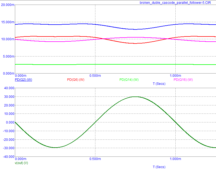This screenshot has width=216, height=170.
Task: Click the lower plot T (Secs) axis title
Action: tap(159, 167)
